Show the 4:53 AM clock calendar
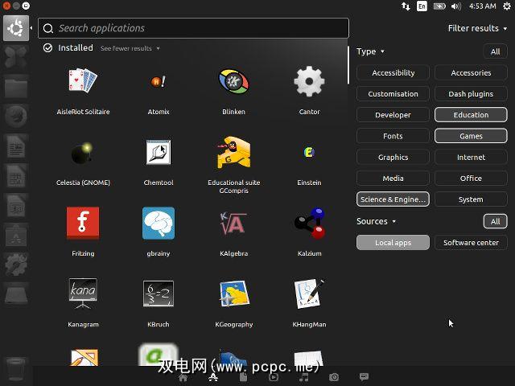This screenshot has height=386, width=515. pyautogui.click(x=482, y=6)
